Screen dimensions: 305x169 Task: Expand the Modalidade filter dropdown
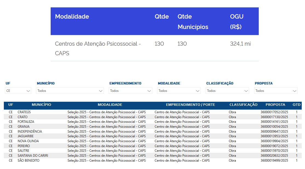point(179,91)
